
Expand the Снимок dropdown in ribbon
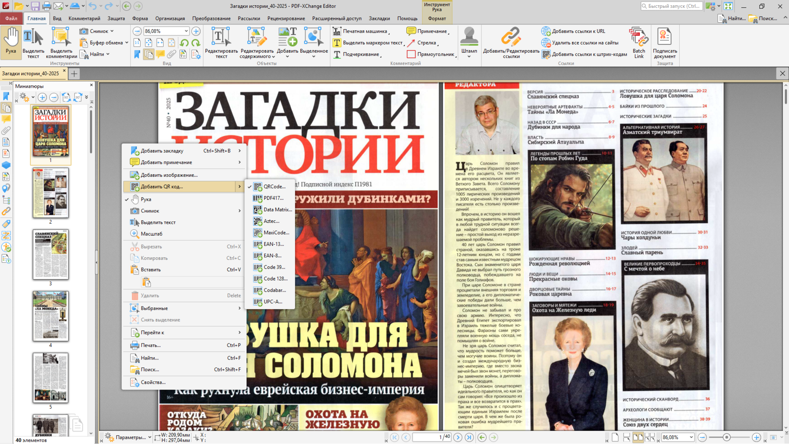pyautogui.click(x=112, y=31)
